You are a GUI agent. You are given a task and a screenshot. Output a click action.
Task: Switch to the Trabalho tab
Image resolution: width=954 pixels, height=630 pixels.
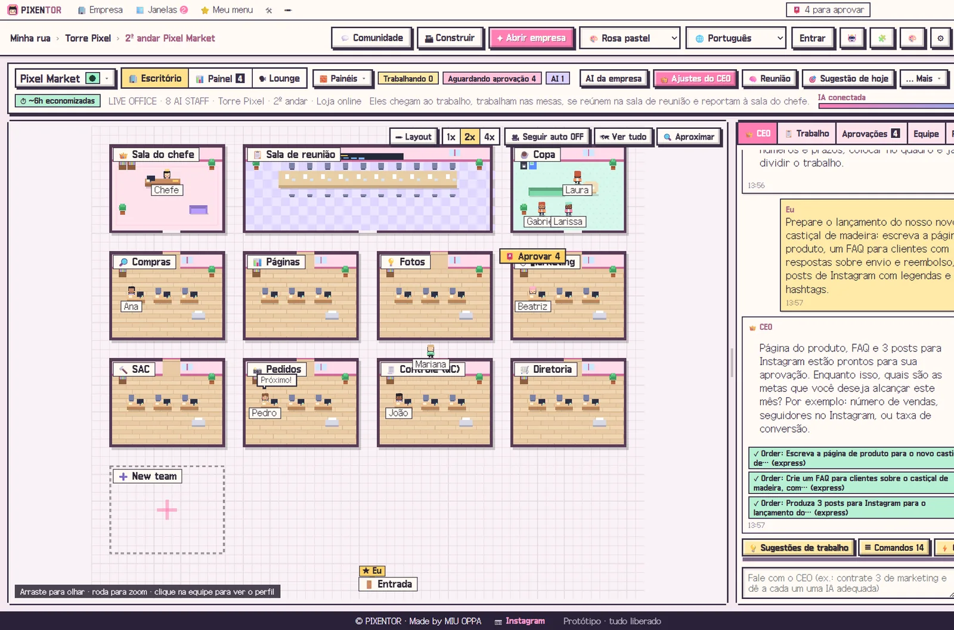click(807, 134)
